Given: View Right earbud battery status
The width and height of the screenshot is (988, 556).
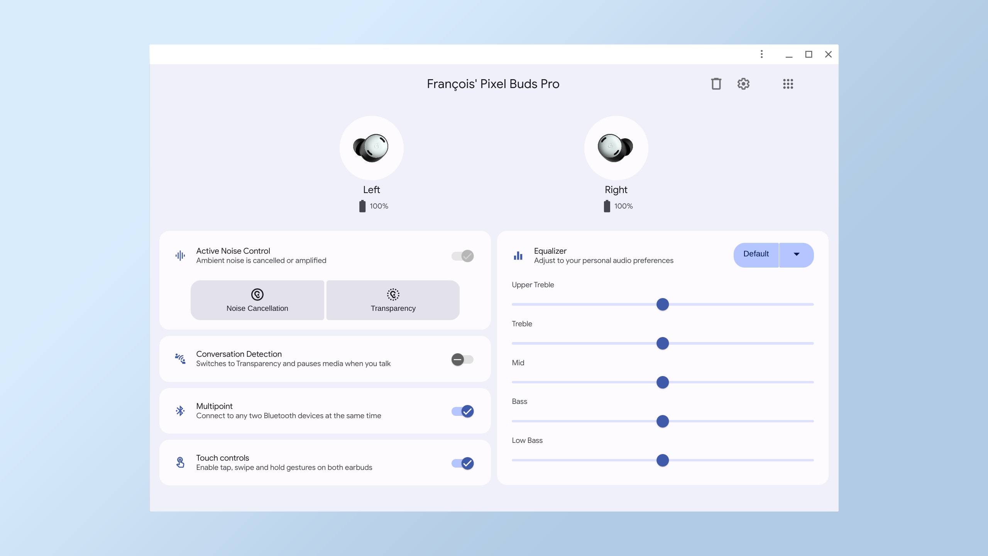Looking at the screenshot, I should click(616, 206).
